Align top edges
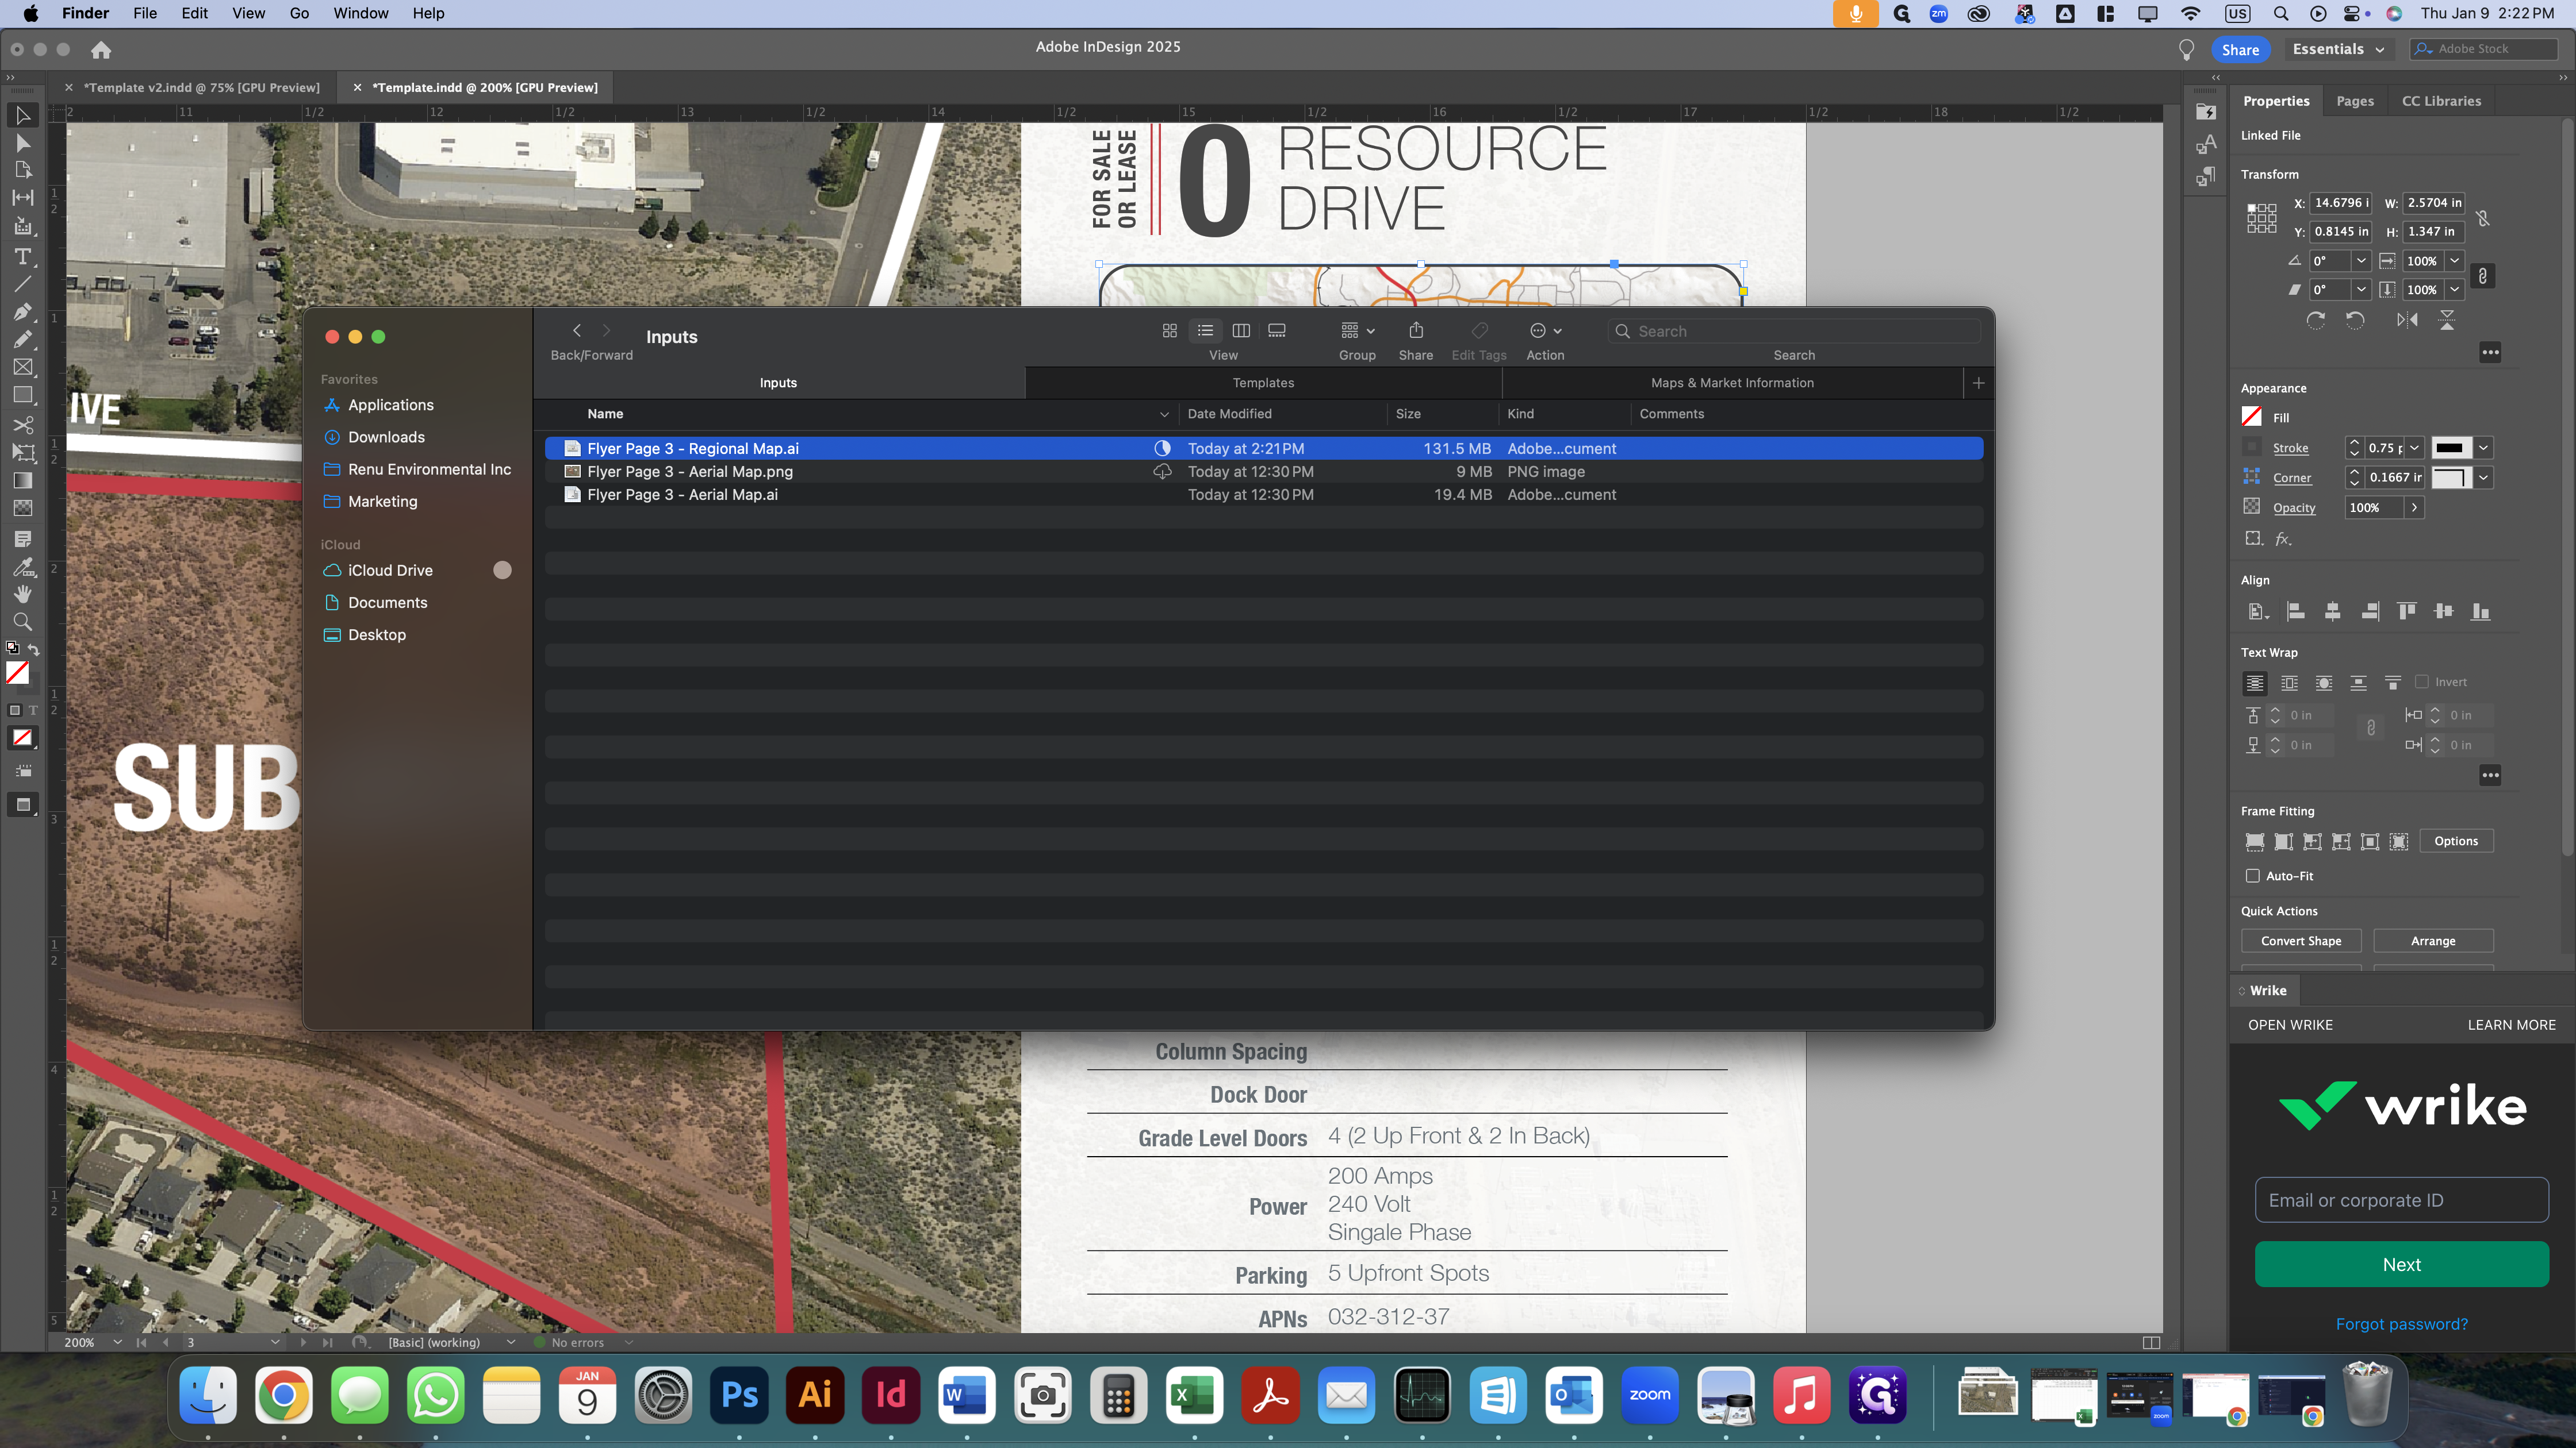2576x1448 pixels. click(2407, 611)
